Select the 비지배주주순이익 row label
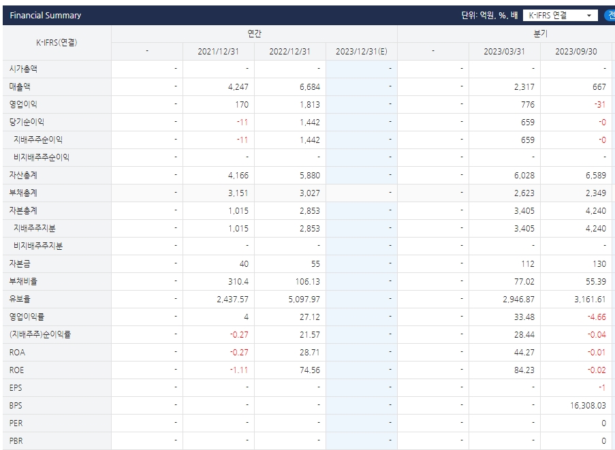The image size is (615, 450). click(42, 157)
